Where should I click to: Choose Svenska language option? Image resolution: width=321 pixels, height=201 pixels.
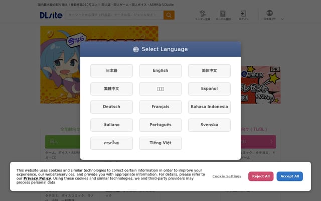tap(209, 125)
